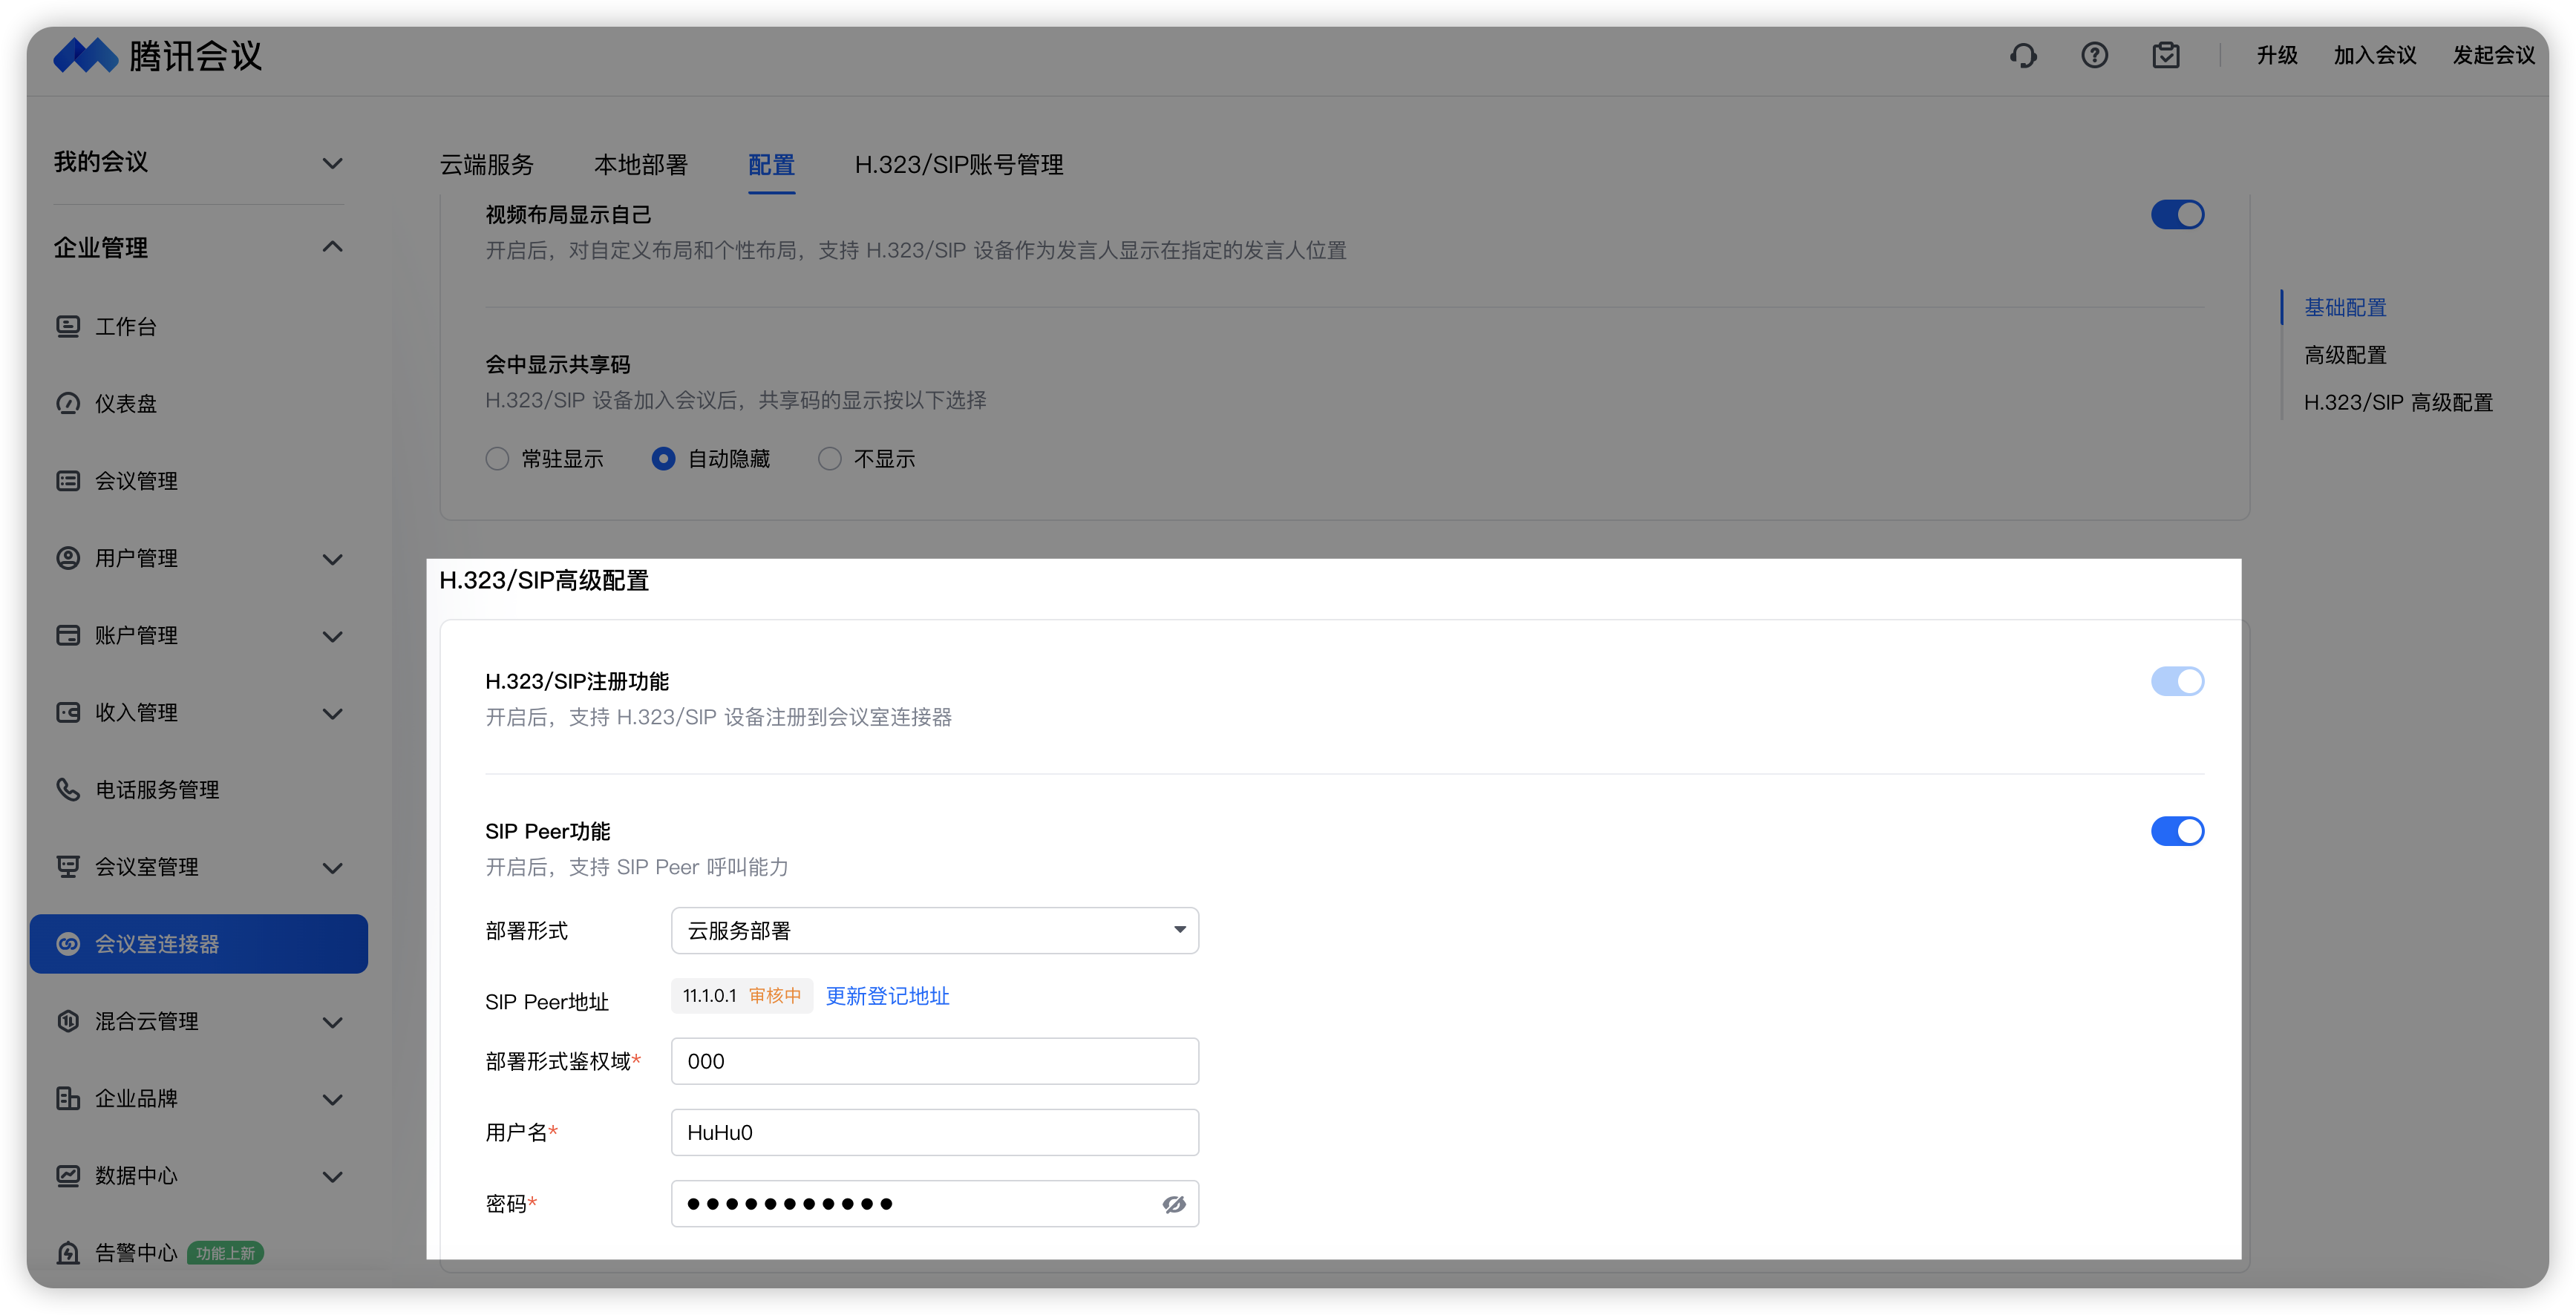Click the 混合云管理 shield icon
Screen dimensions: 2576x1315
click(x=68, y=1021)
